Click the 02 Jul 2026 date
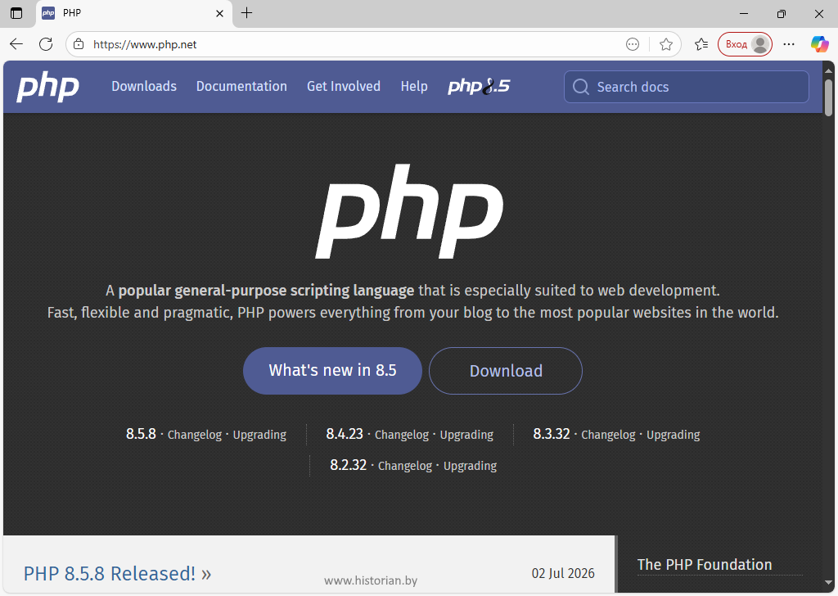Viewport: 838px width, 596px height. pos(563,574)
